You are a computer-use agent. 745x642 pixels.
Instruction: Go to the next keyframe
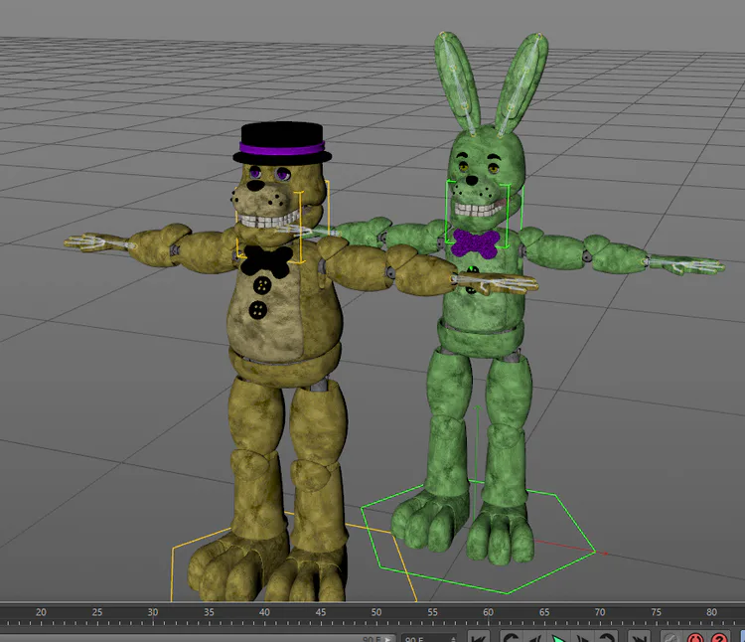[606, 637]
